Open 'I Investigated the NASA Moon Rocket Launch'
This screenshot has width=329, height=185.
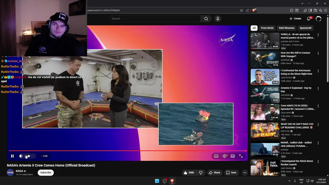coord(297,163)
